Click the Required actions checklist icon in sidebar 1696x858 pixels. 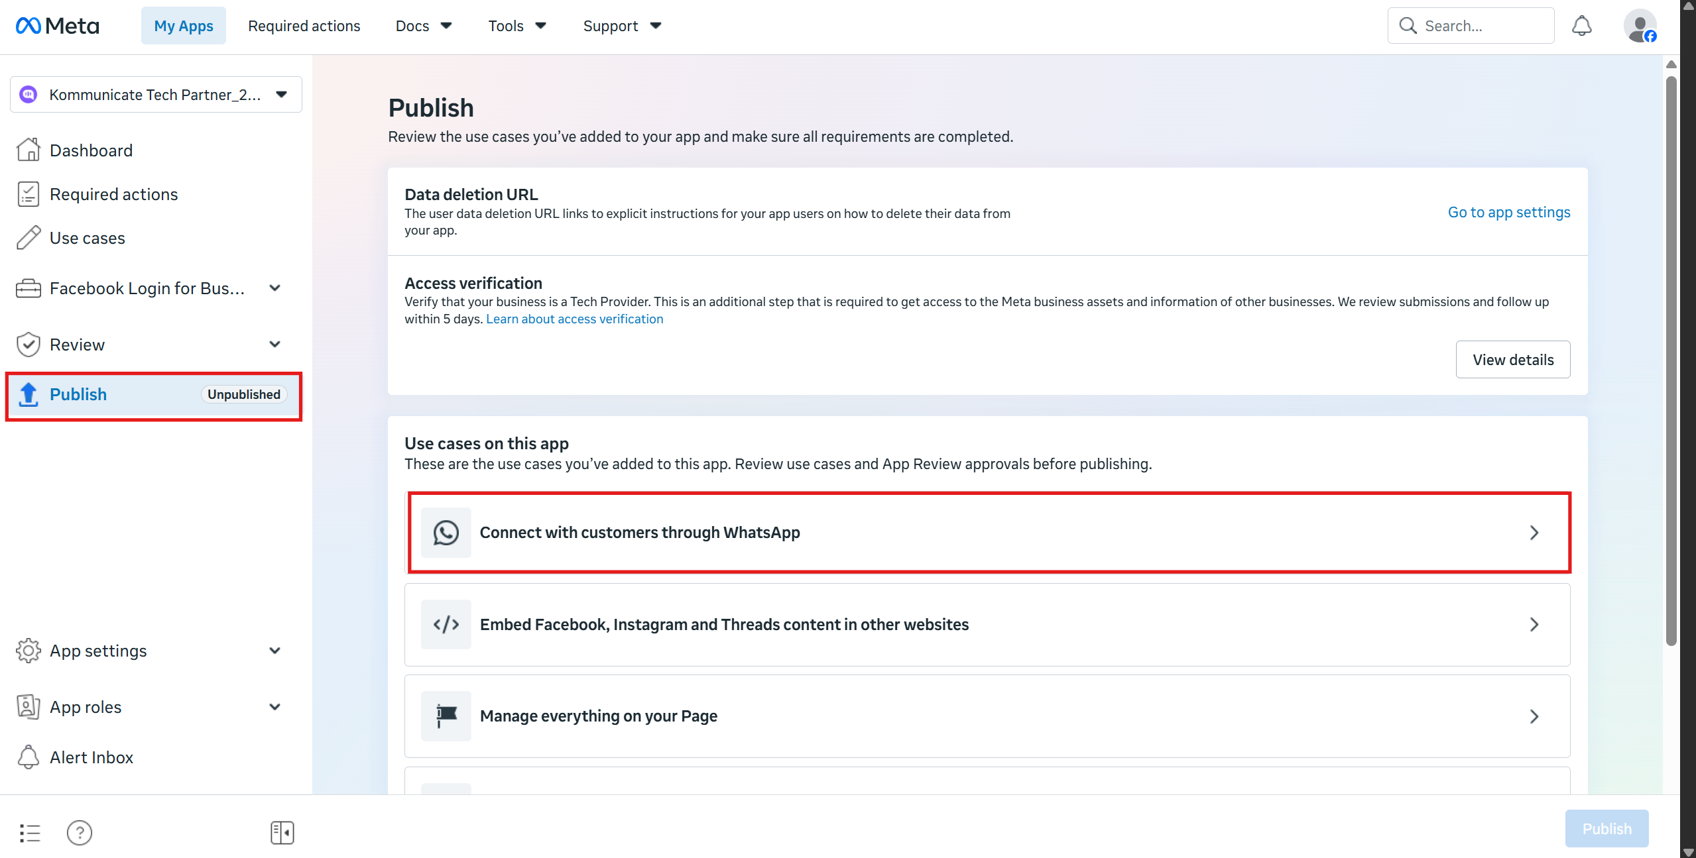pyautogui.click(x=28, y=194)
